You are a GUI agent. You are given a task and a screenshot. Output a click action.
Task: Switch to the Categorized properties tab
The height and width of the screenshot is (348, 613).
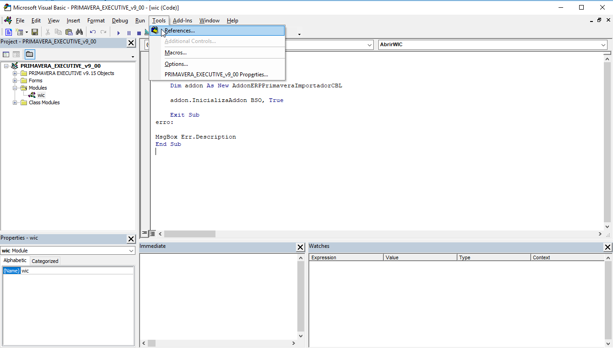45,261
